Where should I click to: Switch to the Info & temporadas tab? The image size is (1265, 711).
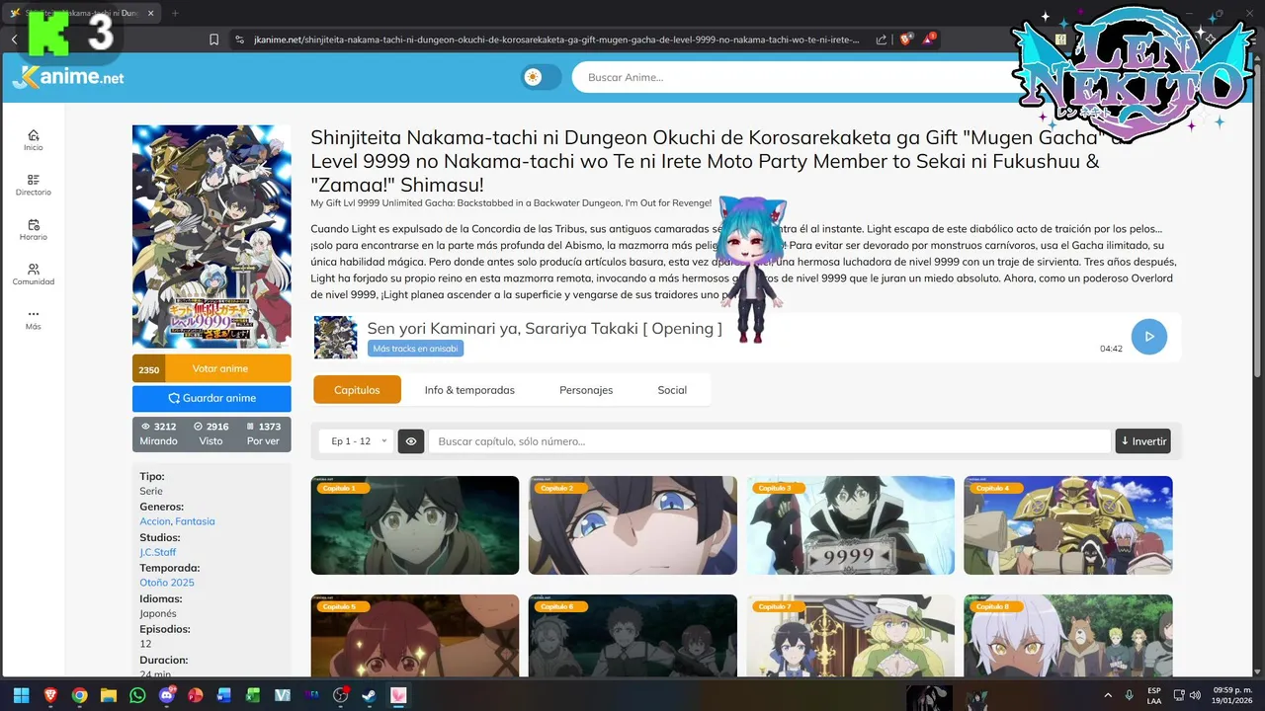[x=469, y=390]
